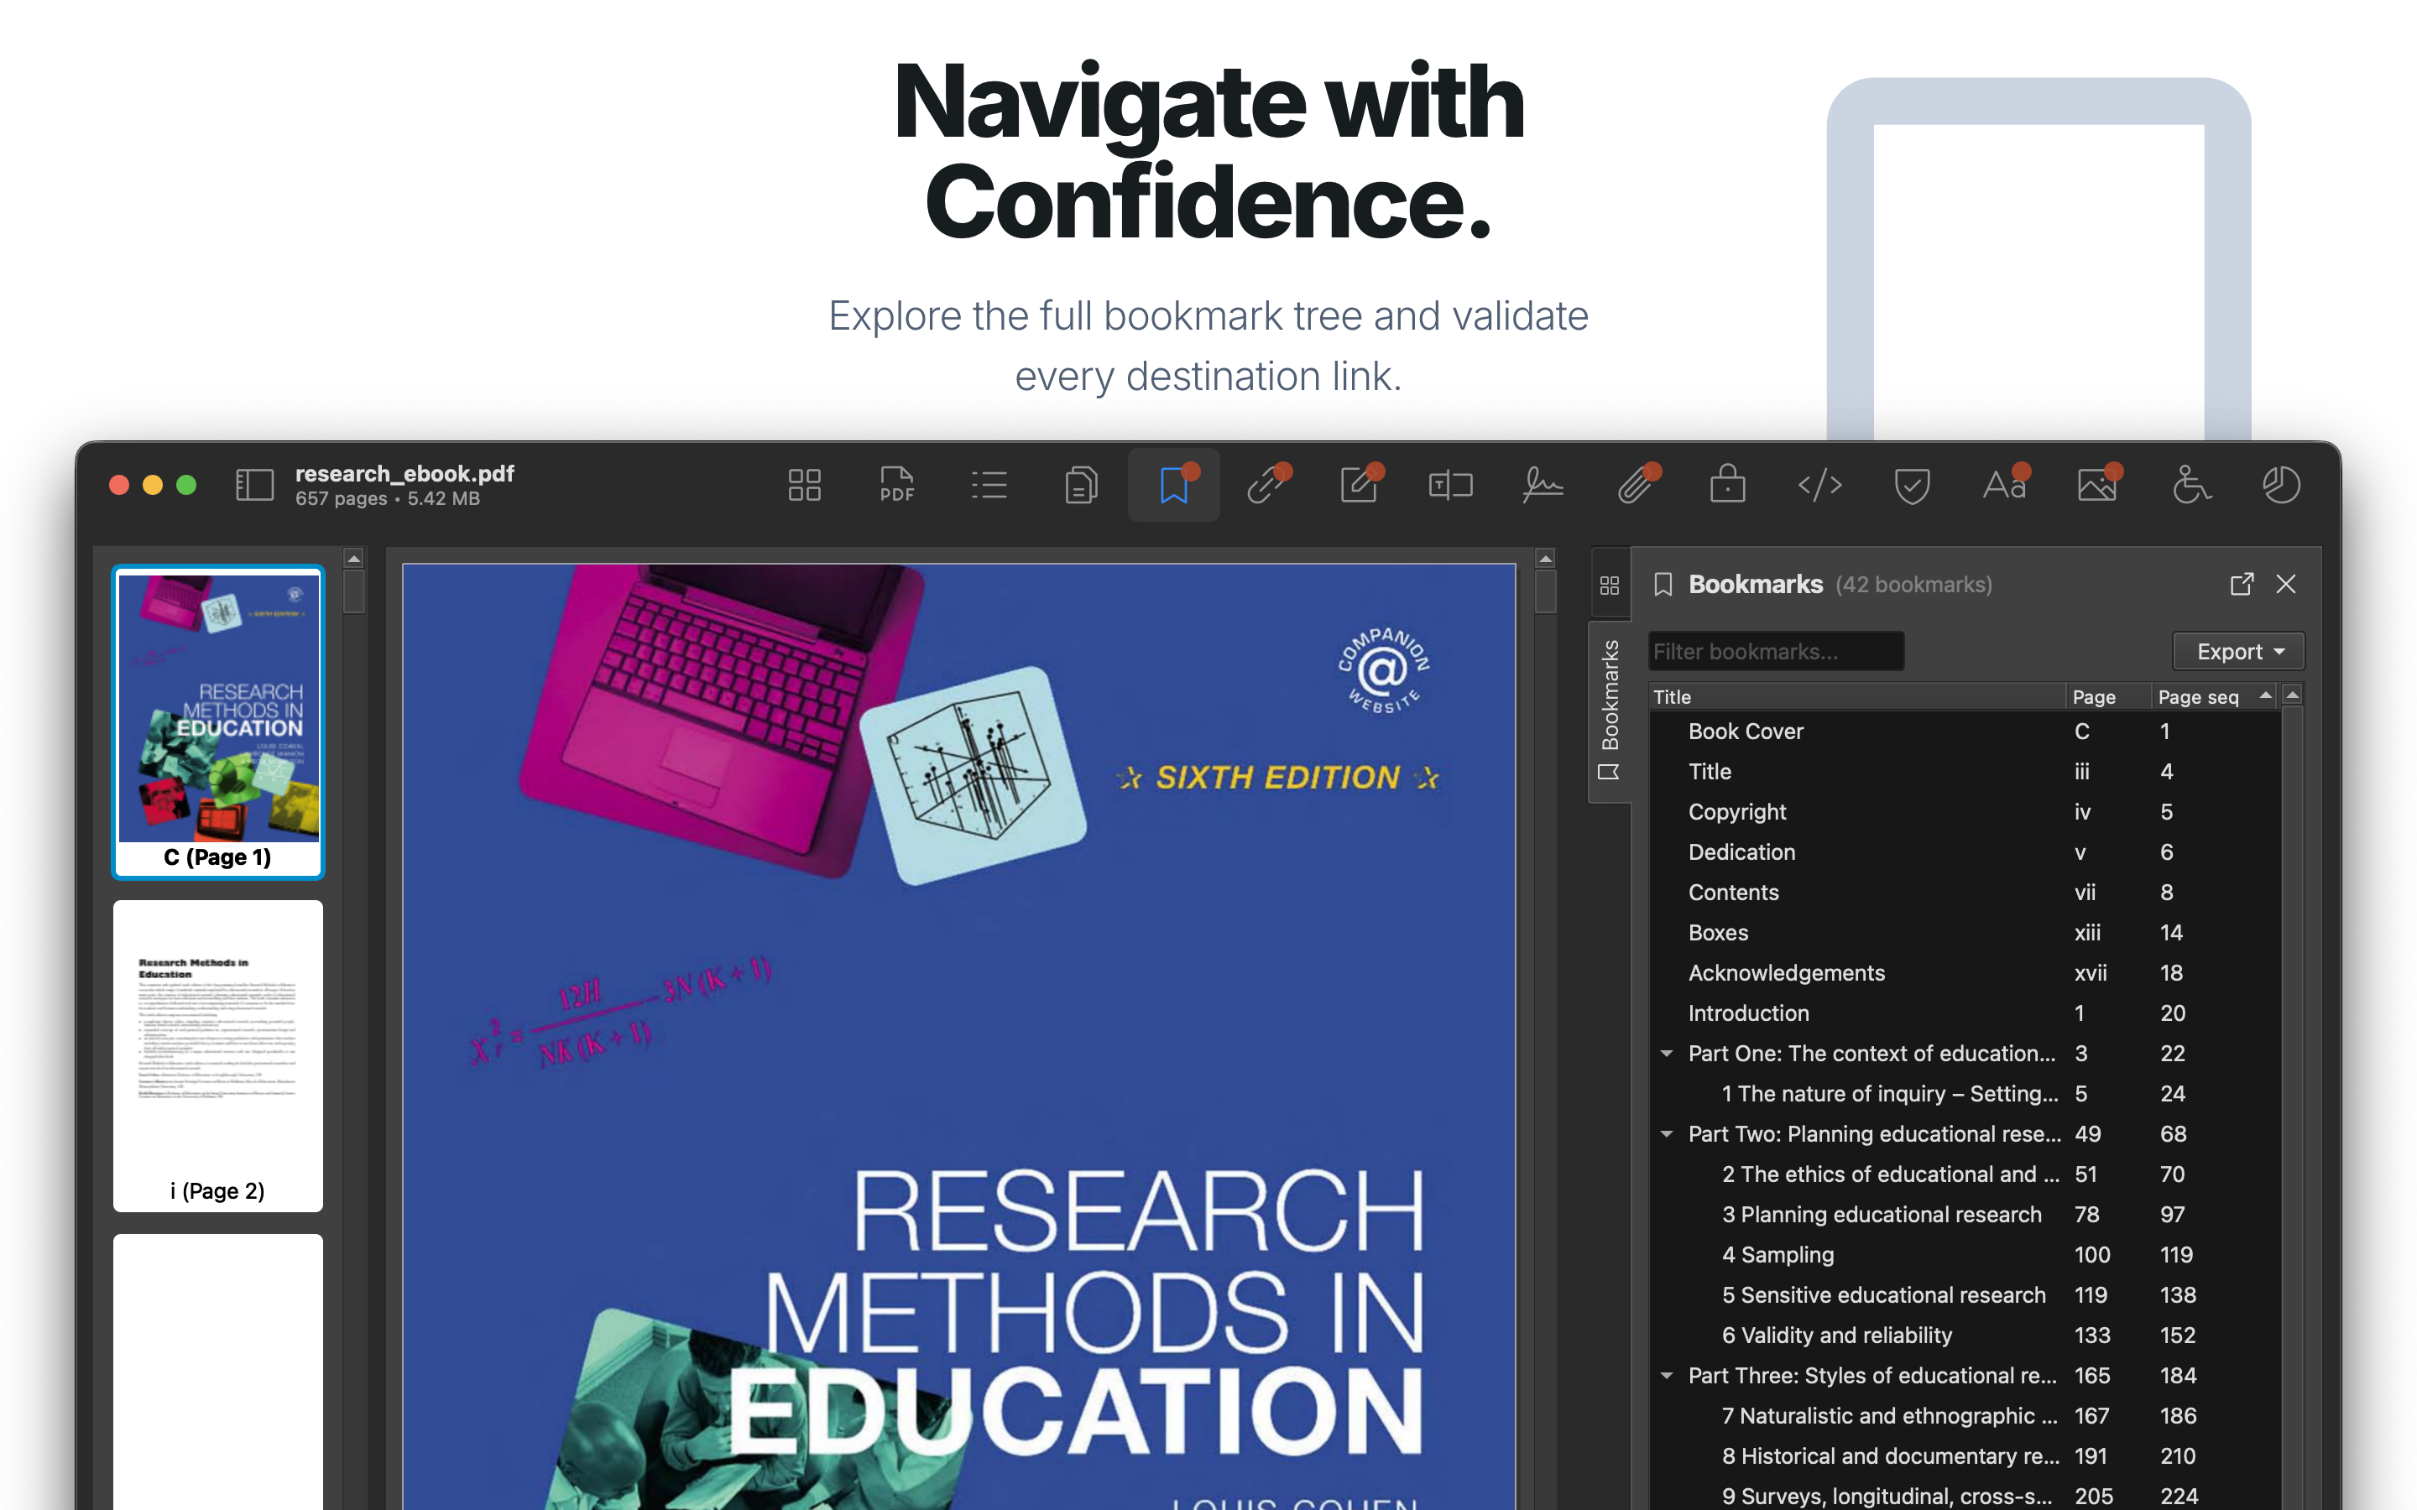2417x1510 pixels.
Task: Open the code view toolbar icon
Action: point(1819,486)
